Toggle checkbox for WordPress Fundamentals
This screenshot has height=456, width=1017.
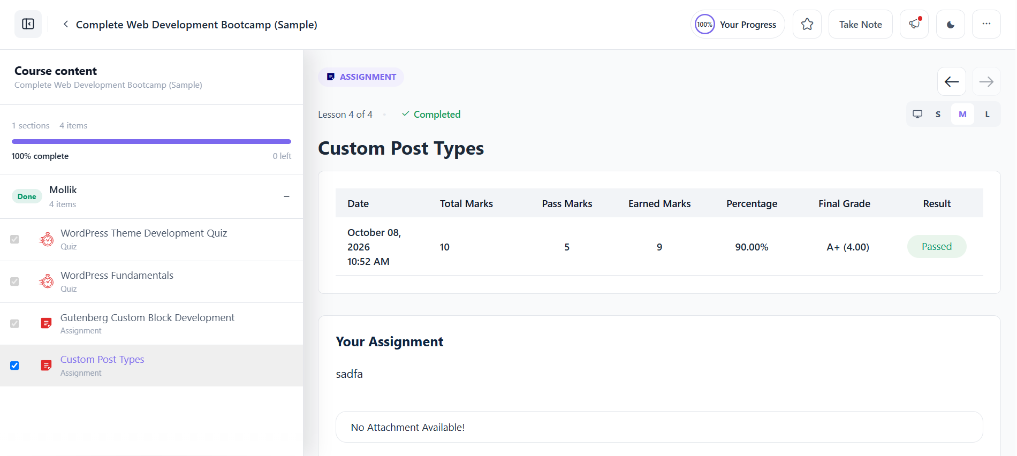pyautogui.click(x=14, y=282)
